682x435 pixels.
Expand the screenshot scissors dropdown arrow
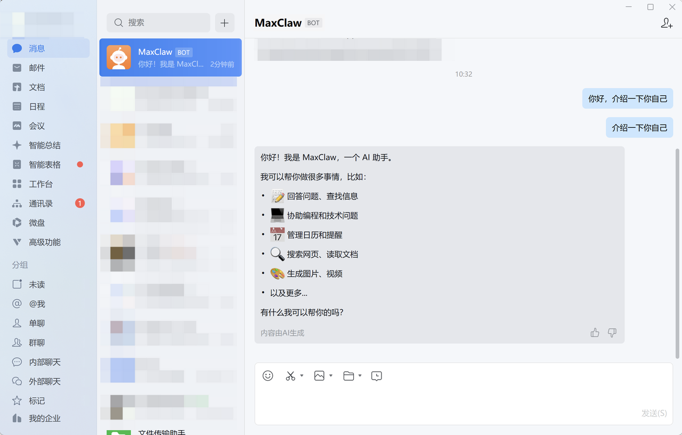tap(302, 376)
